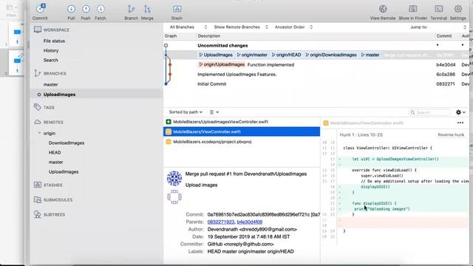Select UploadImagesViewController.swift file
This screenshot has width=473, height=266.
click(x=242, y=122)
